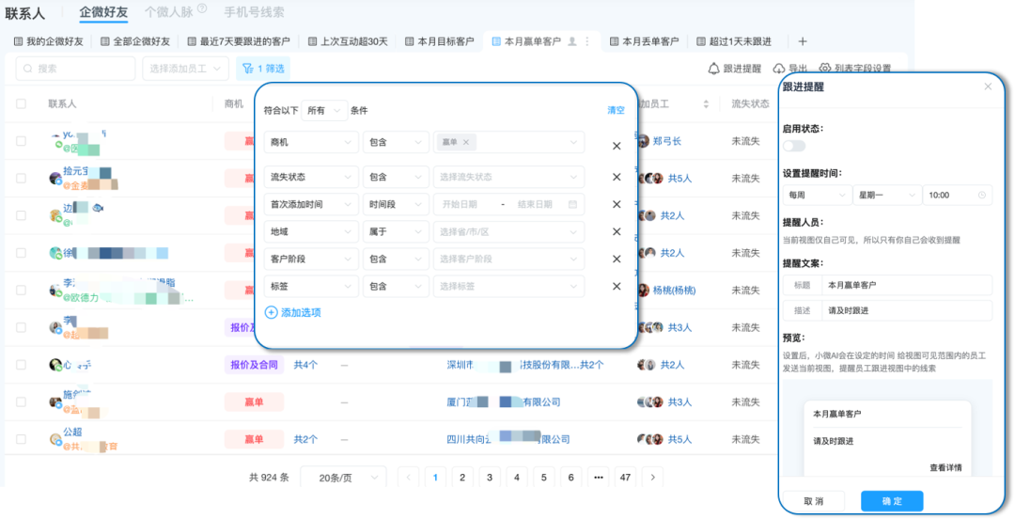
Task: Click the search magnifier icon in 搜索 box
Action: point(28,68)
